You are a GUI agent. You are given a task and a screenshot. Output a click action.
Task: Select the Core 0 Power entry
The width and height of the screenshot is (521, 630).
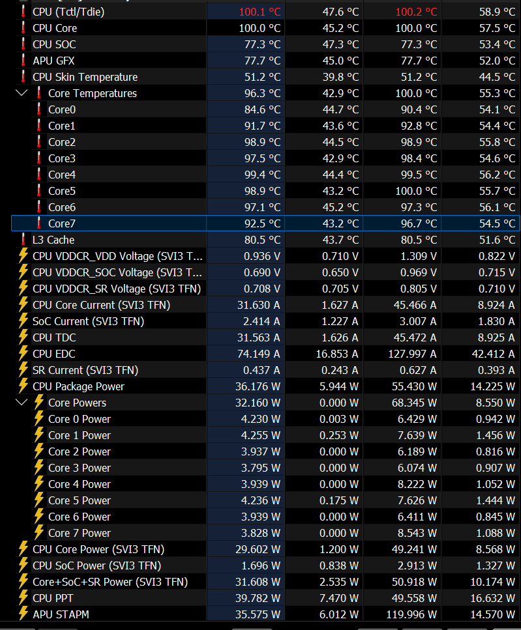tap(79, 419)
